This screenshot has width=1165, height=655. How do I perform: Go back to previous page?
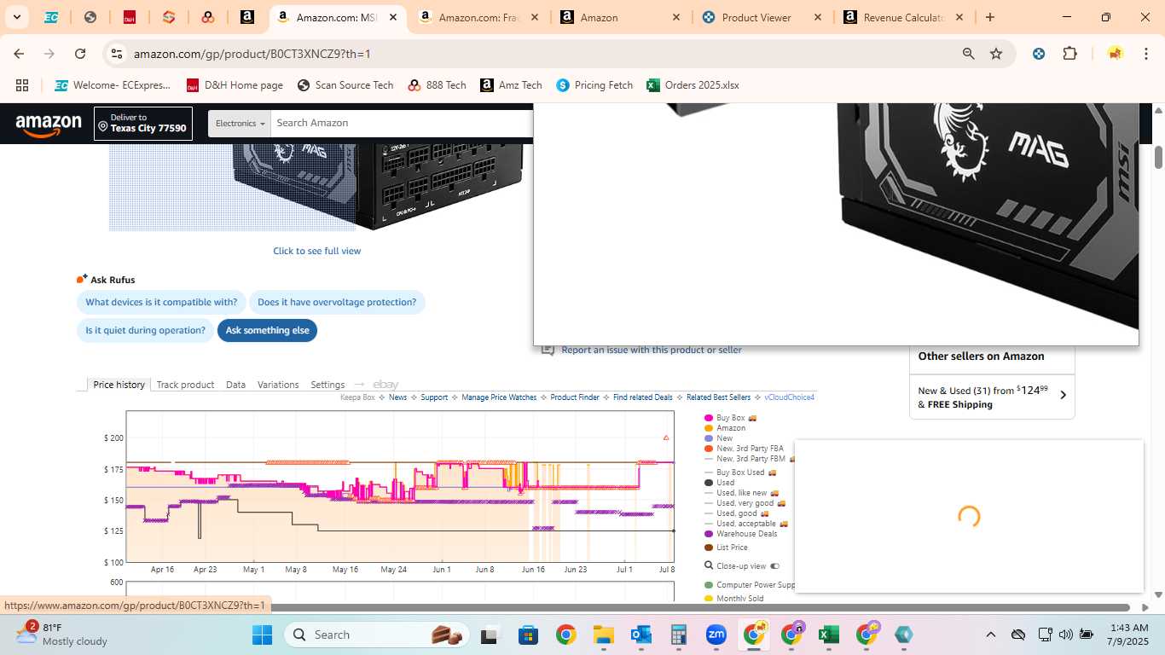coord(19,54)
